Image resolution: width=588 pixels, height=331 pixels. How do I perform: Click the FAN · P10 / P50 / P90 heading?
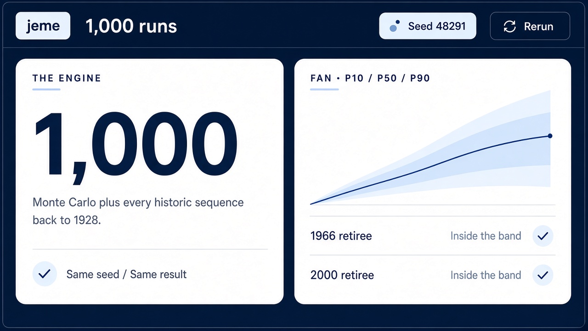[x=370, y=78]
